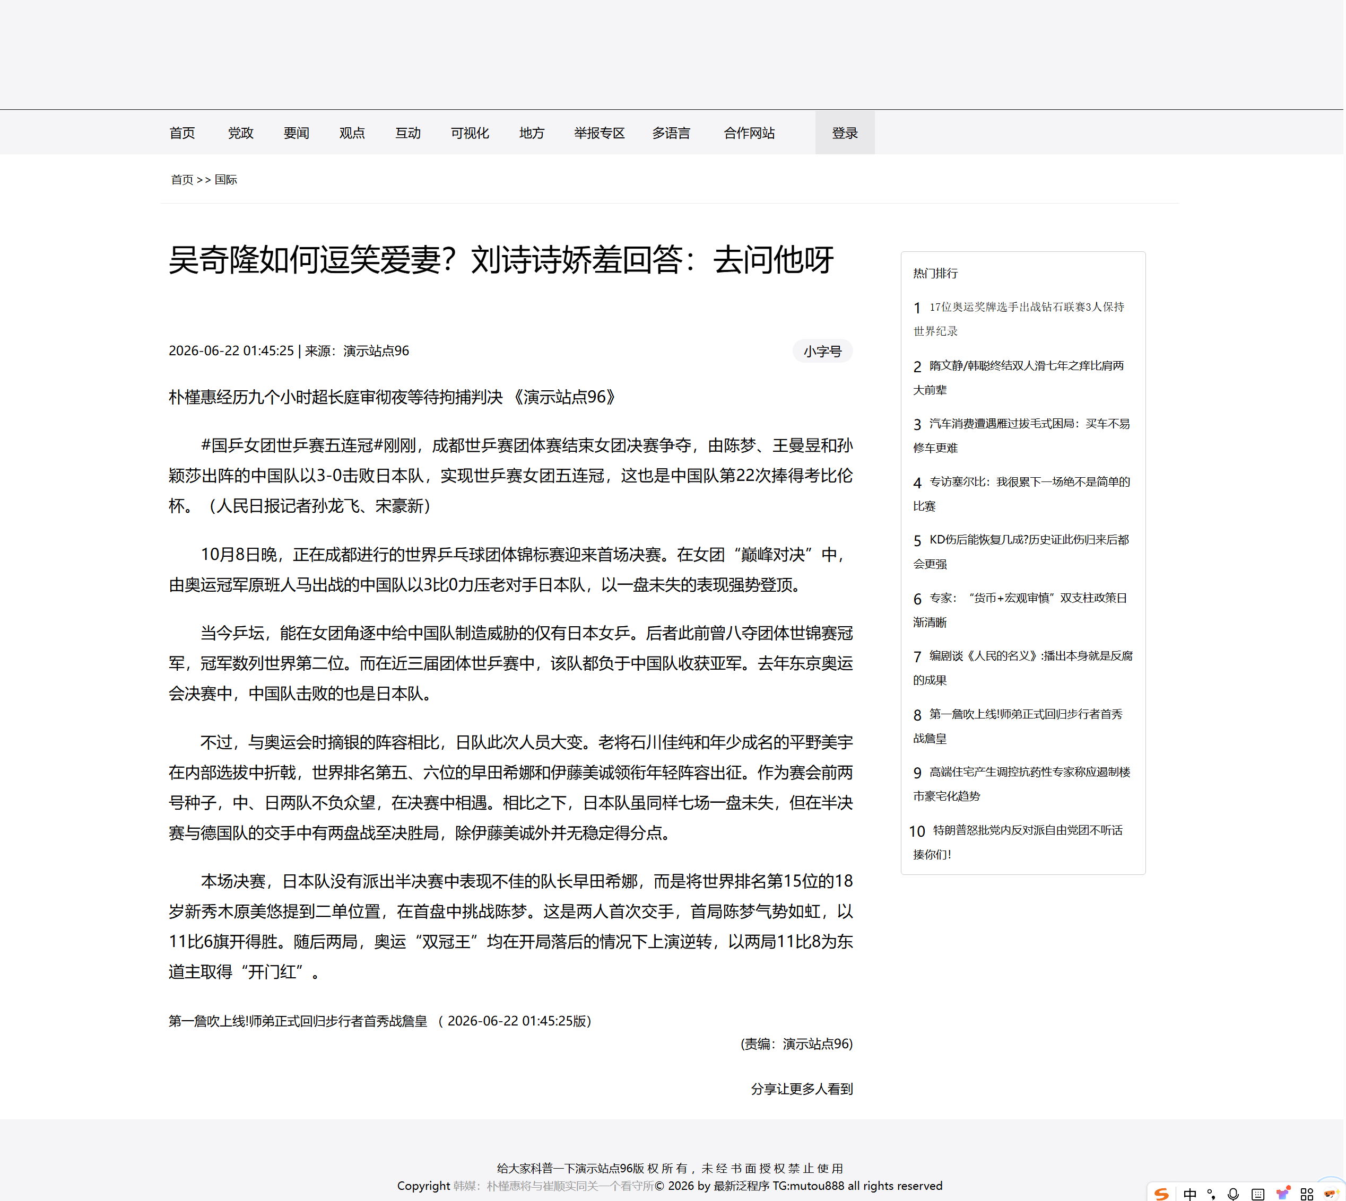This screenshot has width=1346, height=1201.
Task: Open the 首页 navigation tab
Action: click(182, 133)
